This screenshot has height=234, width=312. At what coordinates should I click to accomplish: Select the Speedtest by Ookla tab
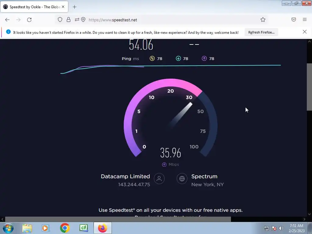tap(34, 7)
